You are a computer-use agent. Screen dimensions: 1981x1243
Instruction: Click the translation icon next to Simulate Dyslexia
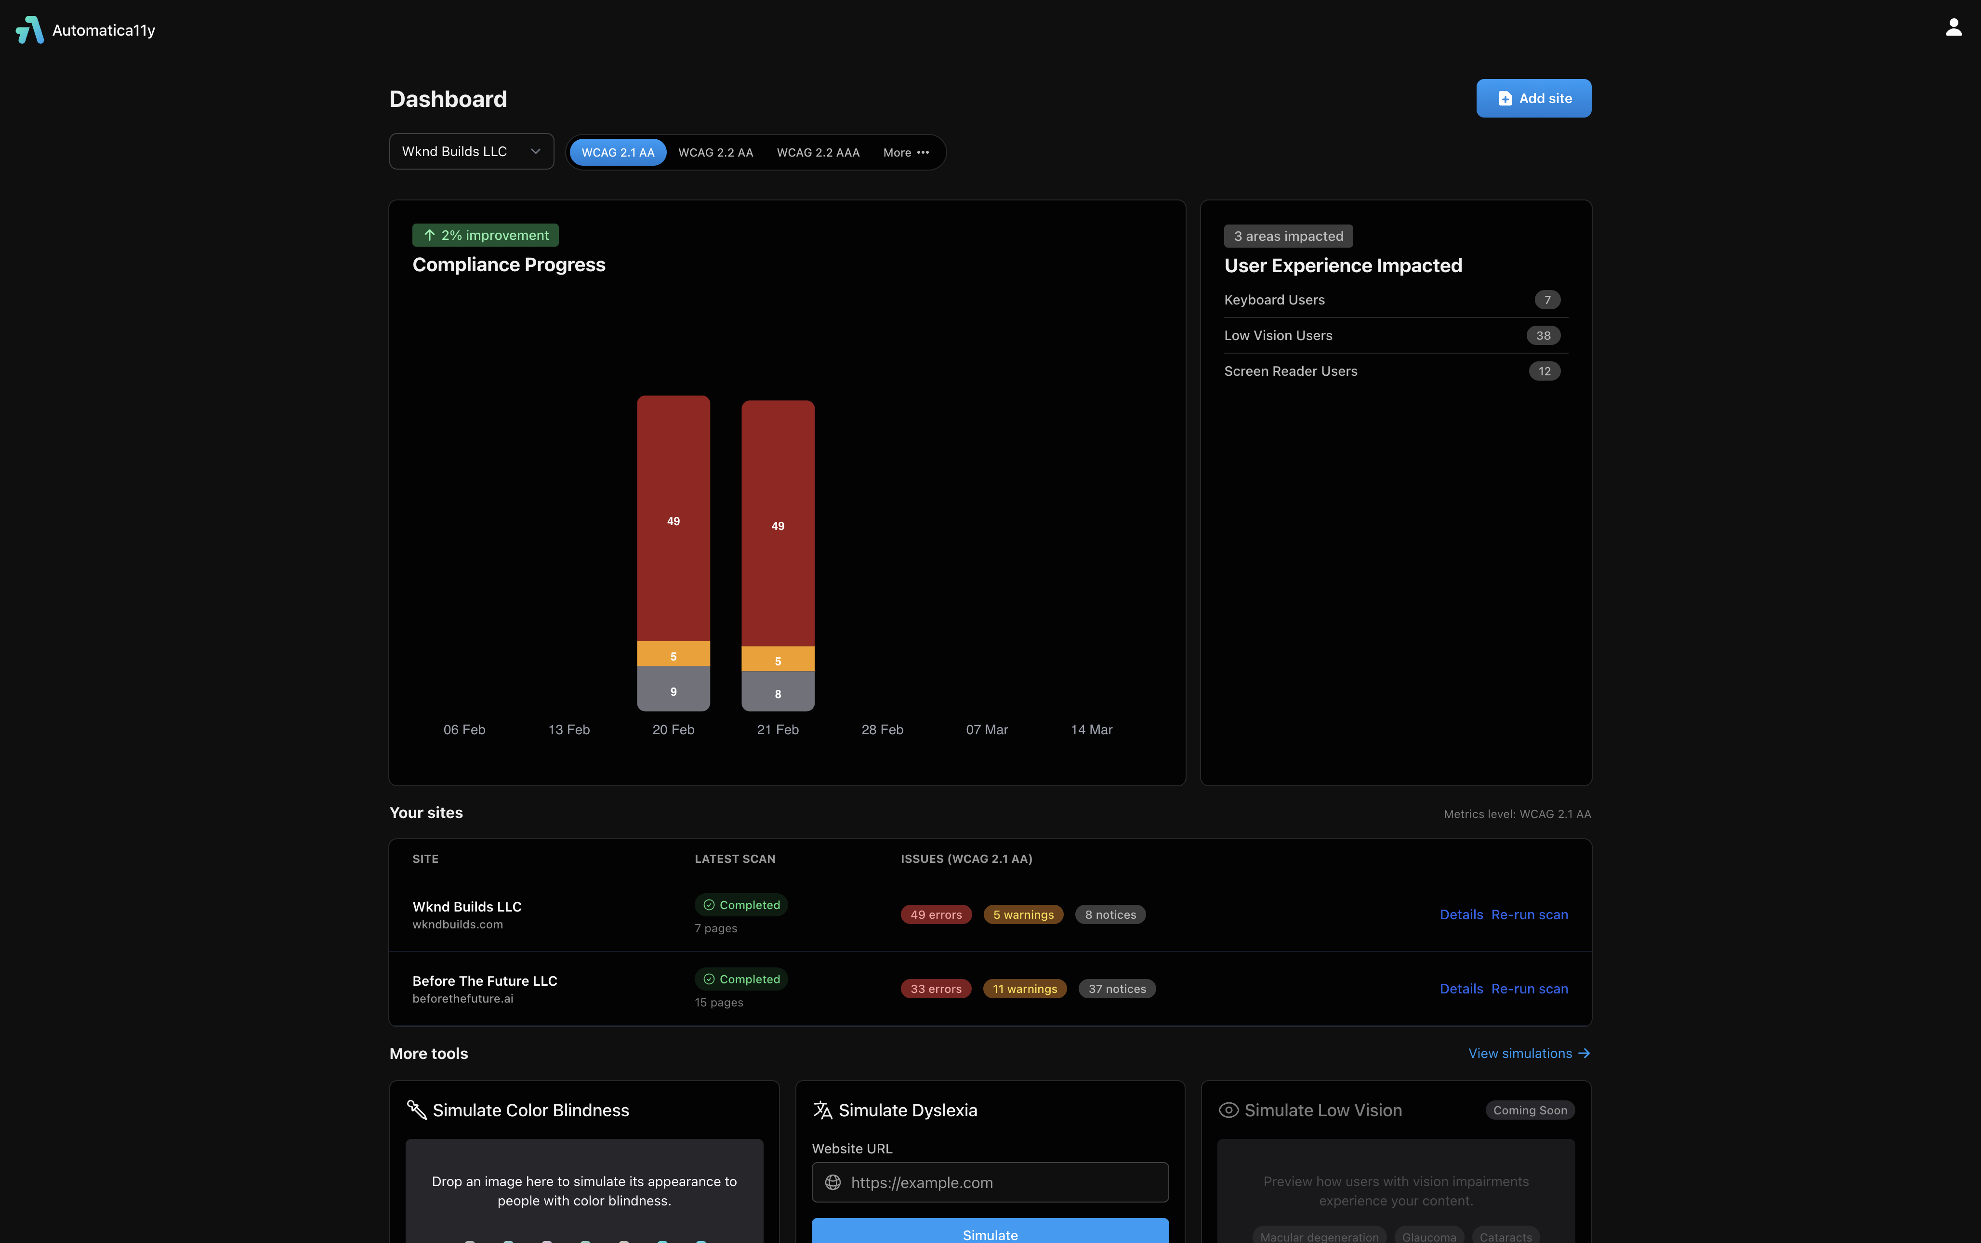point(823,1109)
